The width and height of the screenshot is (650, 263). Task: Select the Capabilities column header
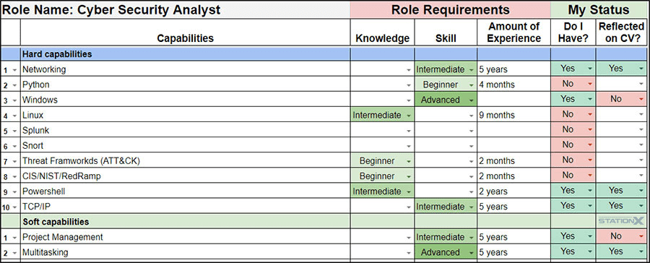pos(186,38)
